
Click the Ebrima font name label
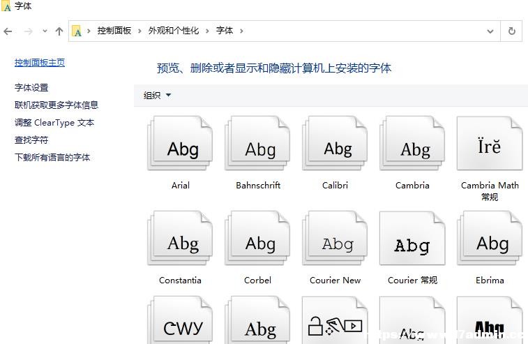click(x=490, y=281)
